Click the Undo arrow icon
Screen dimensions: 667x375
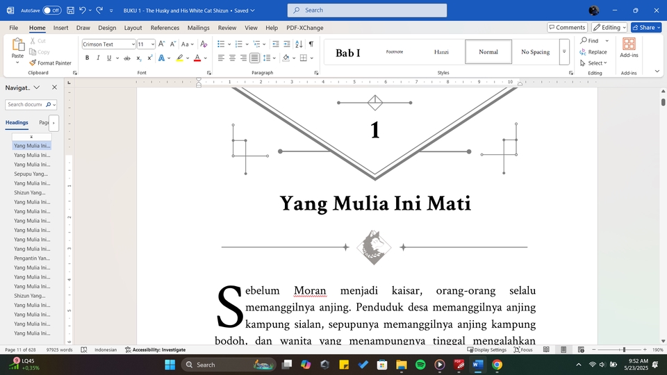pyautogui.click(x=83, y=10)
